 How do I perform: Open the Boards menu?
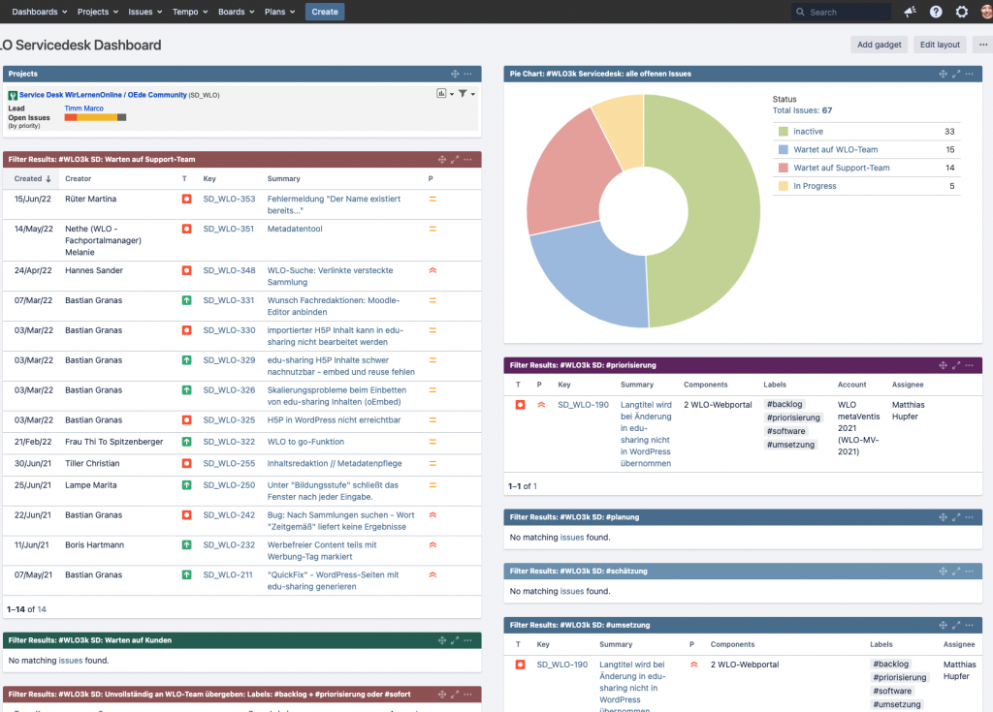(x=236, y=12)
